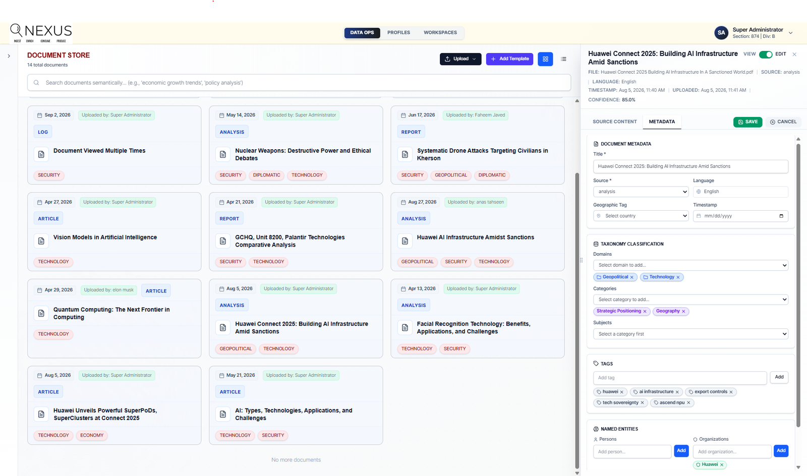Click the panel resize handle dots
Image resolution: width=807 pixels, height=476 pixels.
tap(581, 260)
